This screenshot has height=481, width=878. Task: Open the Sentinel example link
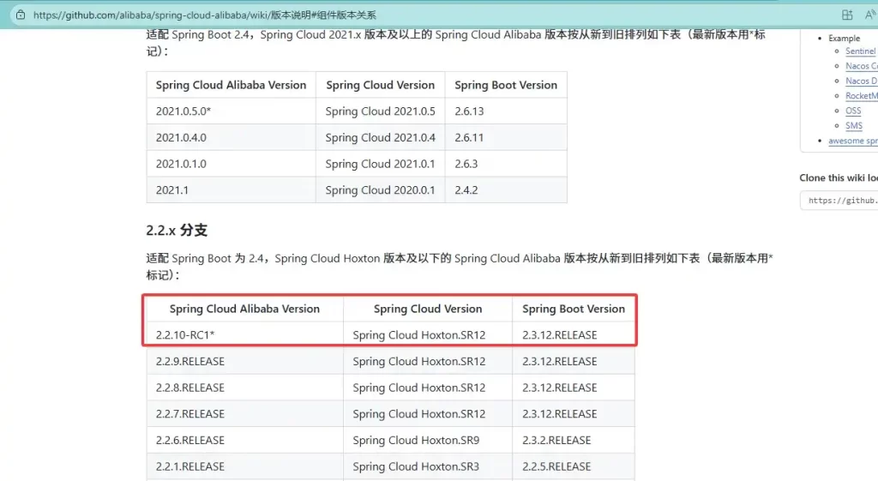860,51
